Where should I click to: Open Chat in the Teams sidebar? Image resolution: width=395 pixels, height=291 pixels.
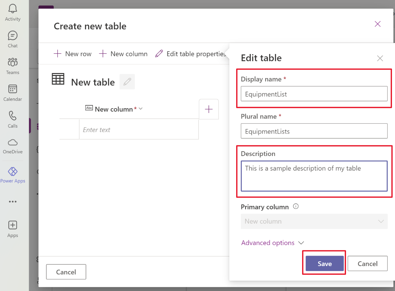13,36
